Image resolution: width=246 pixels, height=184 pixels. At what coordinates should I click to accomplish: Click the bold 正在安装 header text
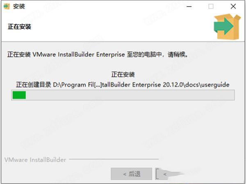pyautogui.click(x=20, y=27)
